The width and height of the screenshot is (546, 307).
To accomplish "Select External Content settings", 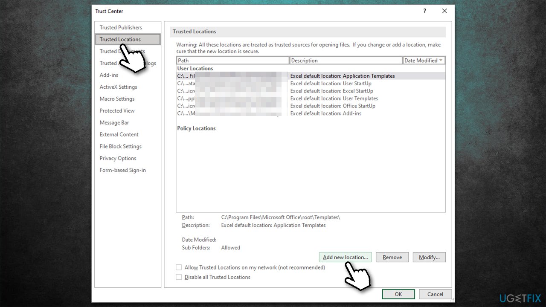I will pos(119,134).
